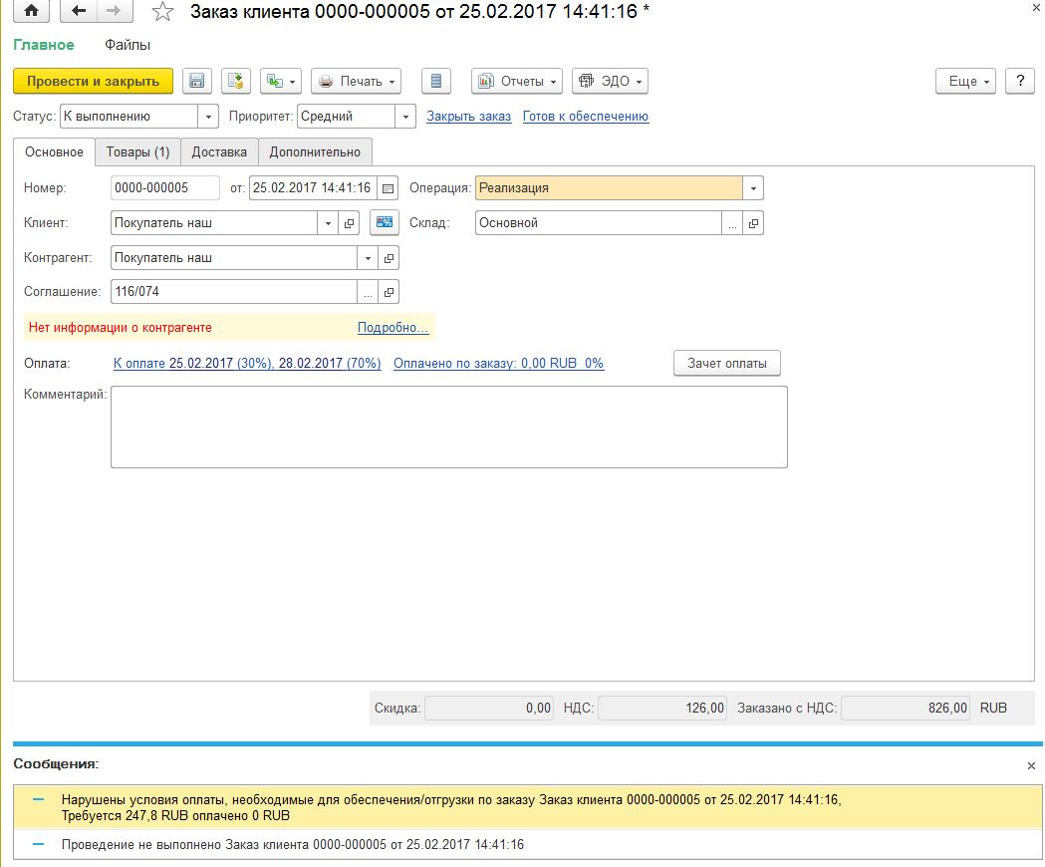
Task: Click the Закрыть заказ link
Action: point(468,117)
